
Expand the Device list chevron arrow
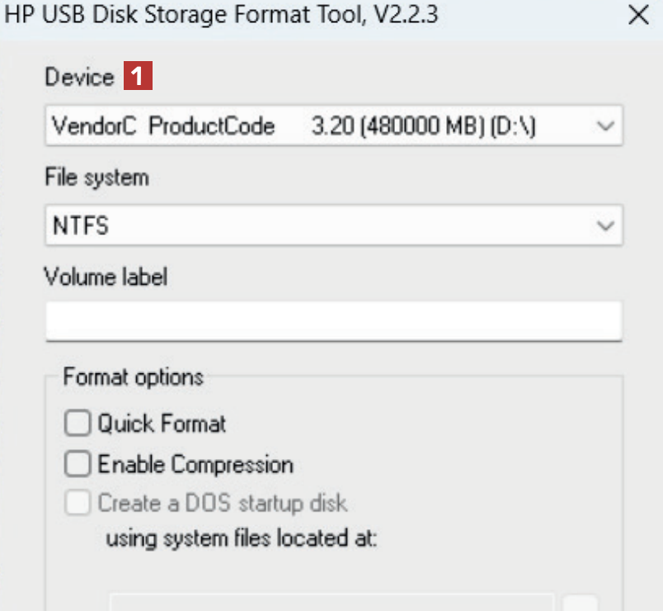click(604, 127)
